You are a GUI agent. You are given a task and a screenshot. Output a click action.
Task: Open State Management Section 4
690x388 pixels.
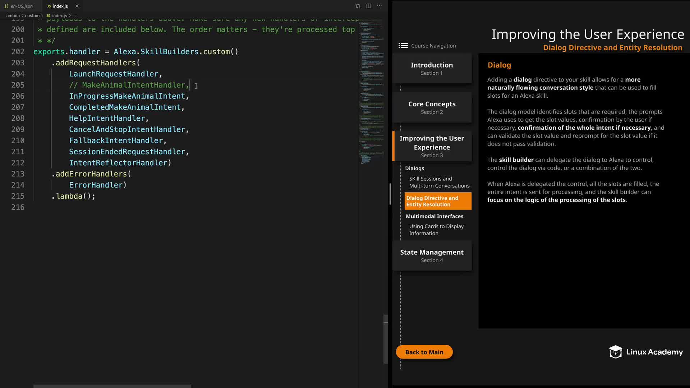(432, 255)
